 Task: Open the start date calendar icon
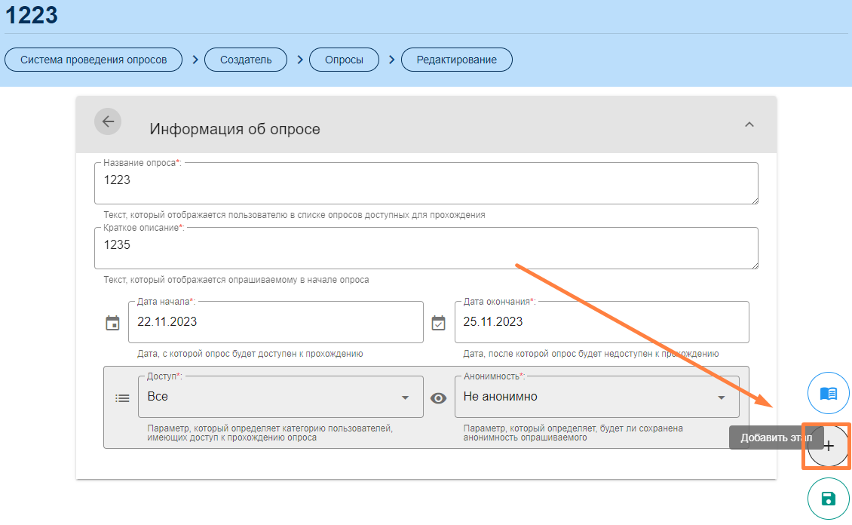[112, 323]
